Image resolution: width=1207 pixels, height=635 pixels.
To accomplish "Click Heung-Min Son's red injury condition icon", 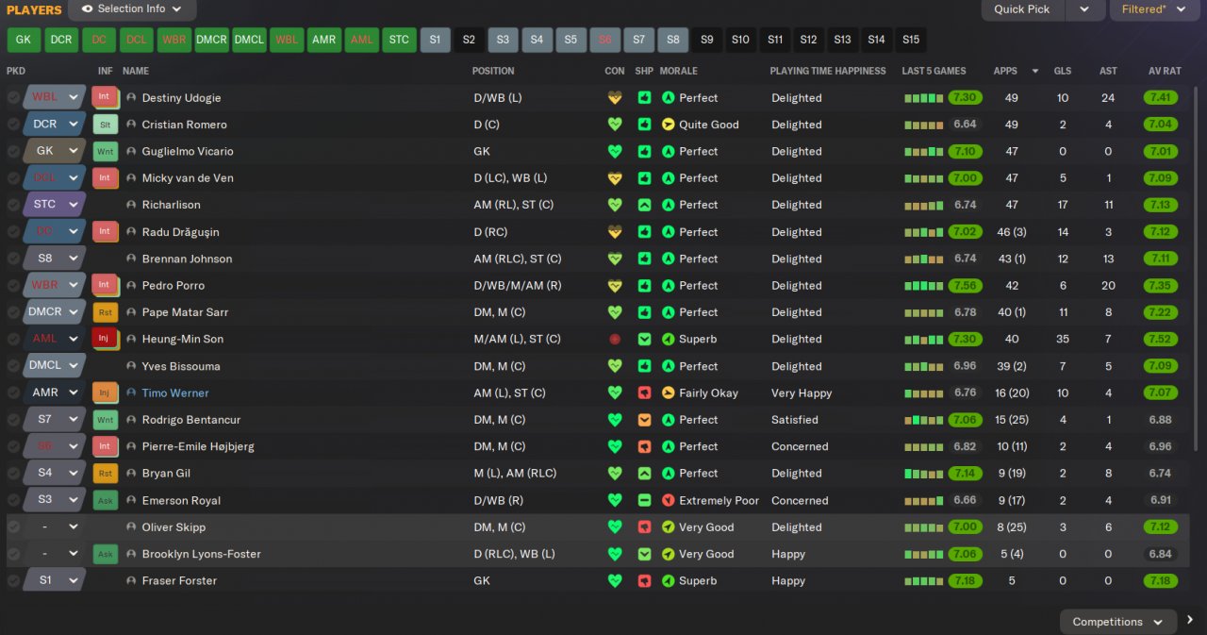I will pos(615,339).
